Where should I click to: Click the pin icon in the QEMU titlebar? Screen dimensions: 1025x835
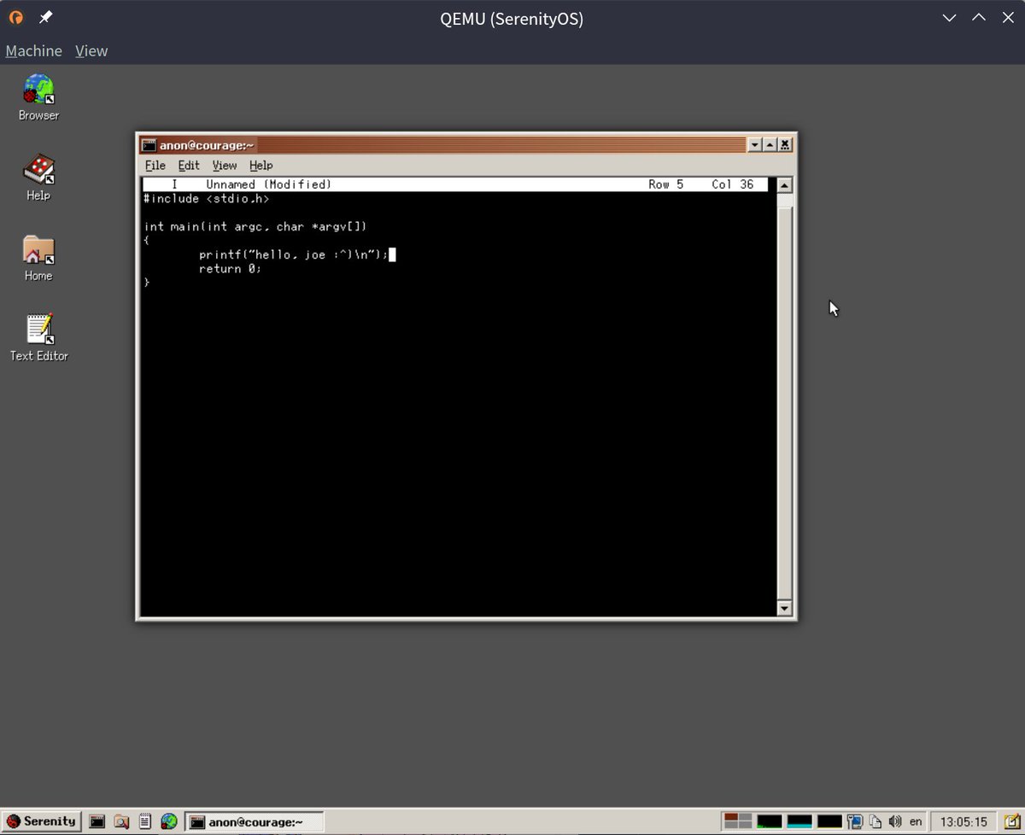point(45,17)
